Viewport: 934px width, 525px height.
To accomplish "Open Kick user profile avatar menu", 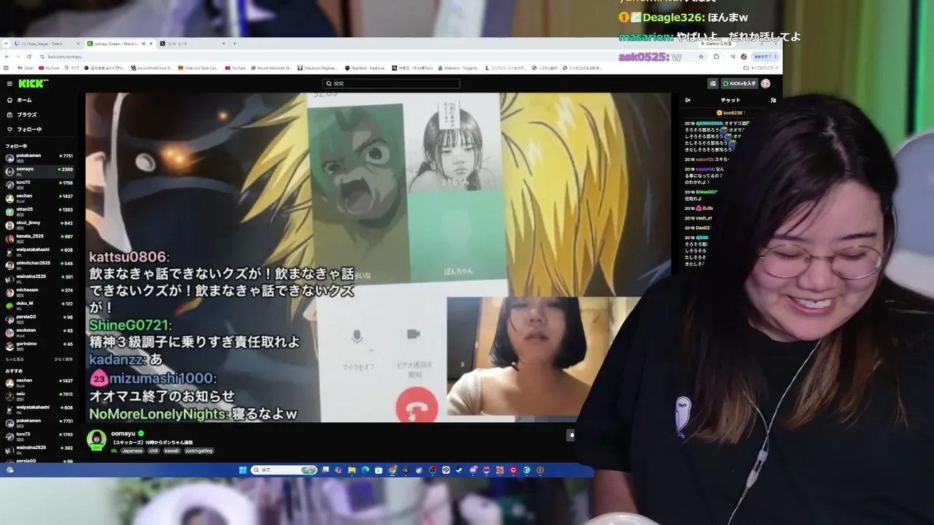I will tap(765, 84).
